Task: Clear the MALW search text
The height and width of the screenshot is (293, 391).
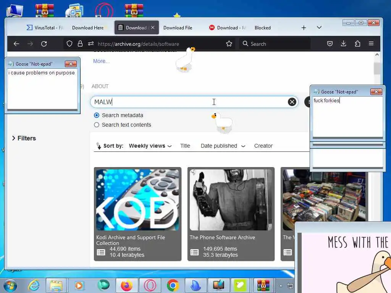Action: pos(292,102)
